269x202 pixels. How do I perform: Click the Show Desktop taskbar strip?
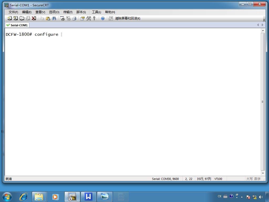tap(267, 197)
